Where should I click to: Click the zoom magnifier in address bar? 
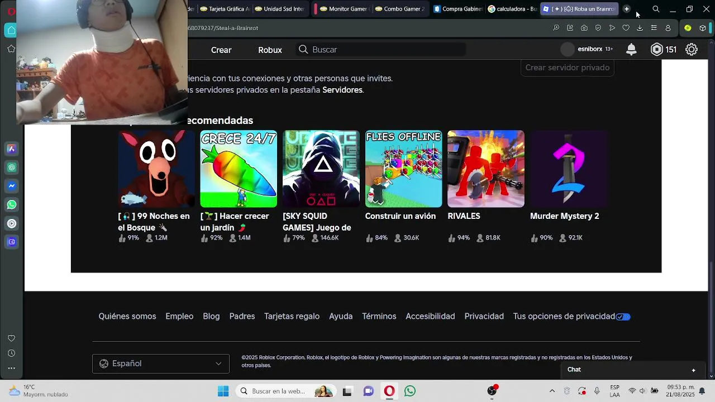(556, 28)
